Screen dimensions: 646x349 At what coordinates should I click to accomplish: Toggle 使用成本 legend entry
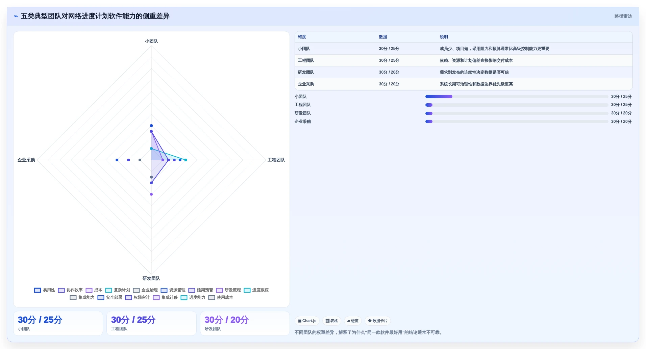tap(221, 297)
